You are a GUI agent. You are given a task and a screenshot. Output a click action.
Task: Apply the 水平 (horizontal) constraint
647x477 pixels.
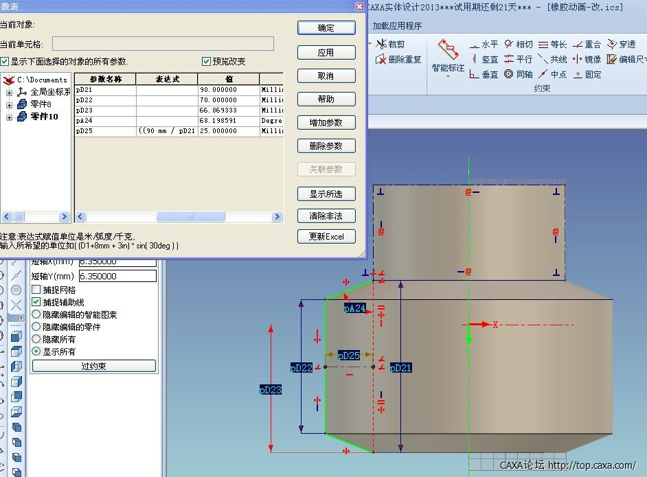point(484,45)
